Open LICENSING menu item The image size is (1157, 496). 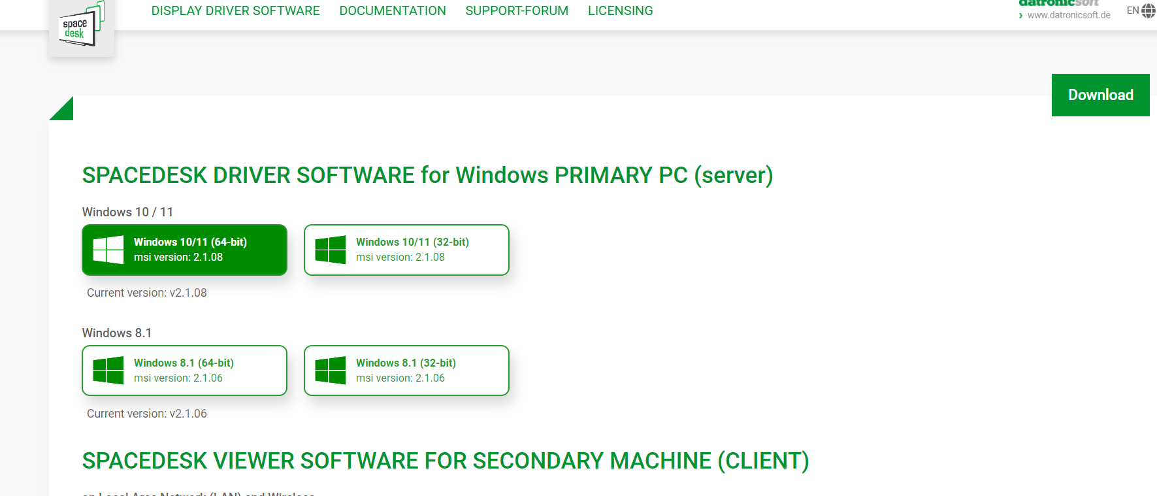click(x=620, y=11)
